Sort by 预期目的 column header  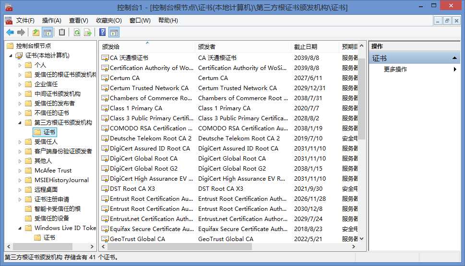click(349, 46)
